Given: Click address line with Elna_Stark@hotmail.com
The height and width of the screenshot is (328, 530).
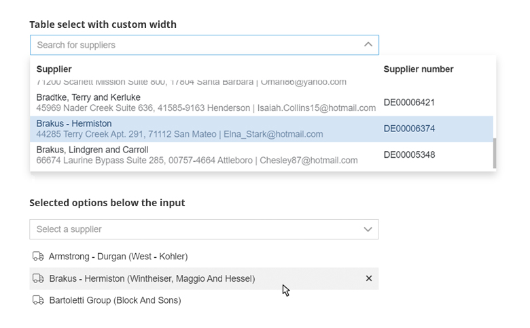Looking at the screenshot, I should [179, 134].
